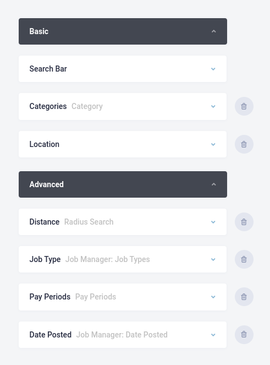Expand the Date Posted chevron
The image size is (270, 365).
(x=213, y=335)
